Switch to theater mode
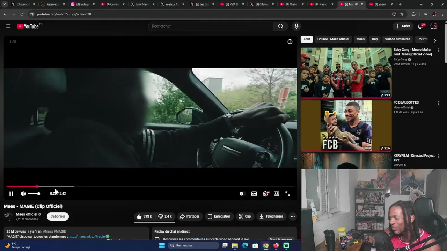 click(x=277, y=193)
